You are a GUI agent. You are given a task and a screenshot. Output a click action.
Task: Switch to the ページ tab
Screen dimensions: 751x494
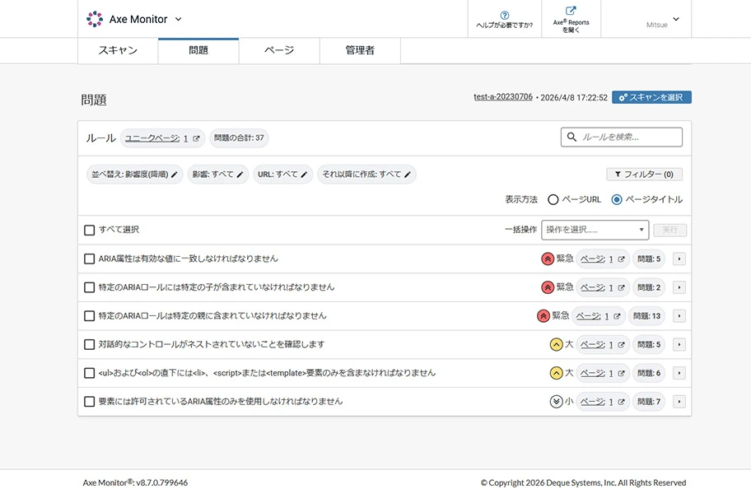click(279, 50)
